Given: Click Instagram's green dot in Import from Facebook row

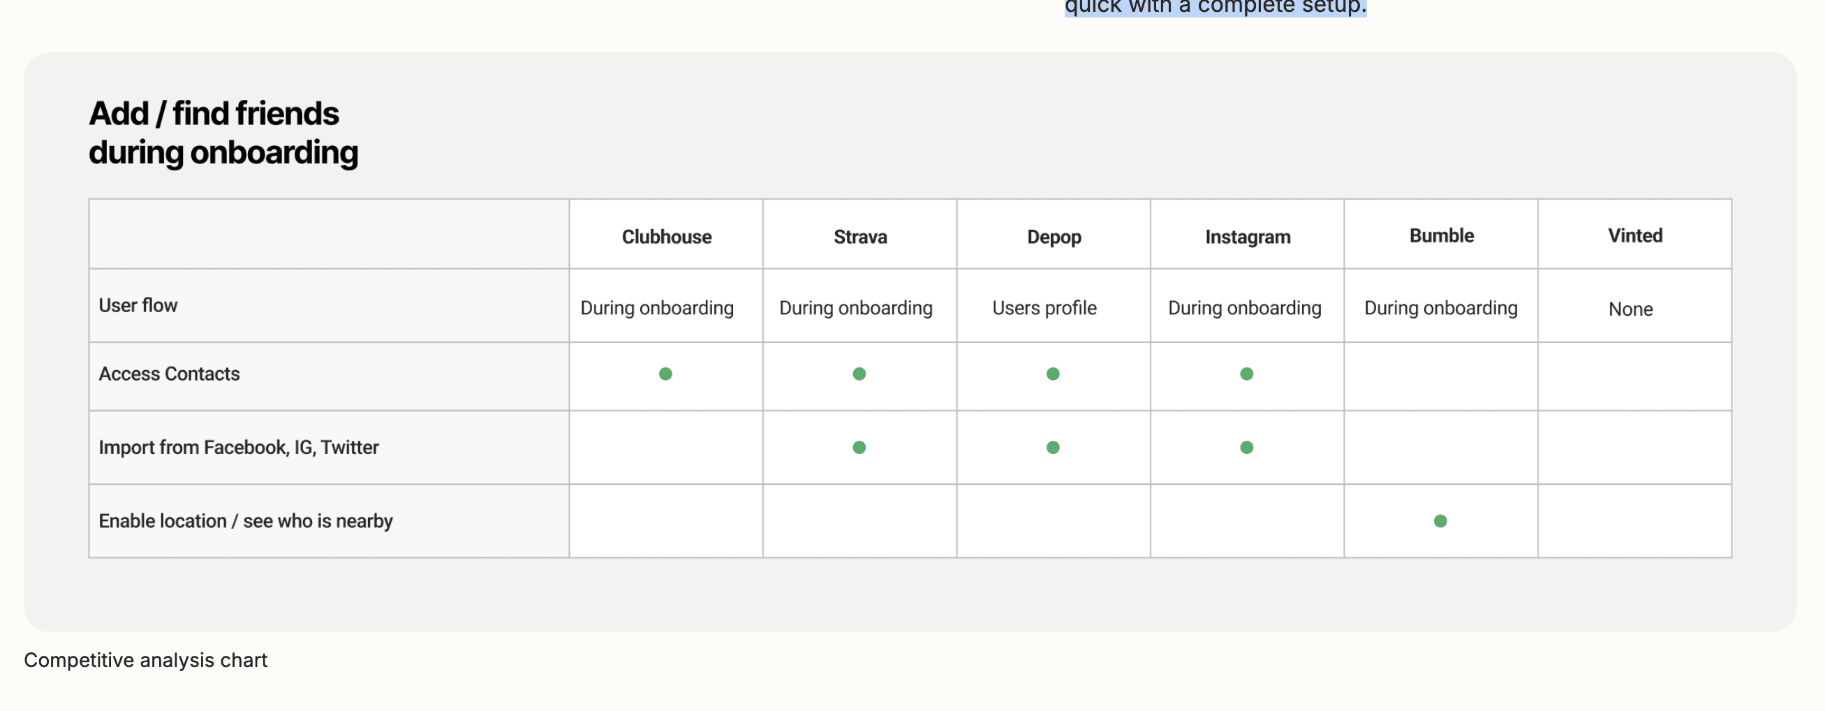Looking at the screenshot, I should tap(1247, 447).
